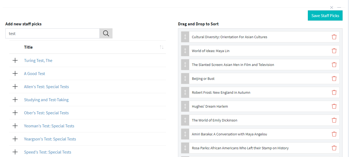Delete Beijing or Bust with trash icon

pos(334,78)
